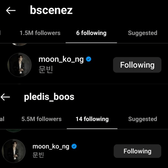Click the pledis_boos profile title
This screenshot has height=168, width=168.
pyautogui.click(x=49, y=97)
